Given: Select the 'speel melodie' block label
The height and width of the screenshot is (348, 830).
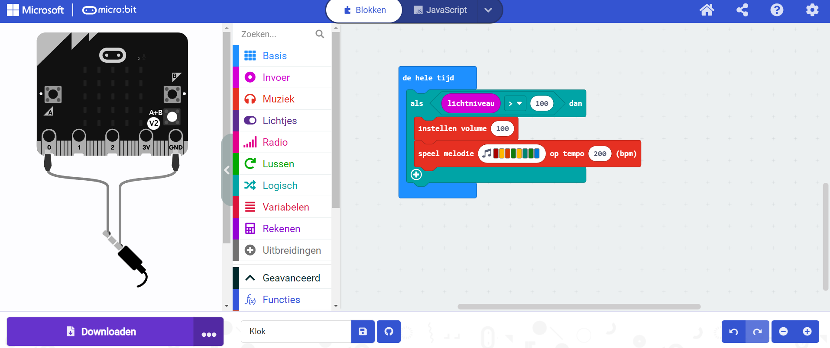Looking at the screenshot, I should pyautogui.click(x=446, y=153).
